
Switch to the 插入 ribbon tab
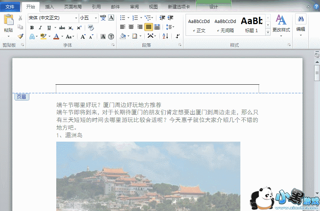pyautogui.click(x=49, y=7)
